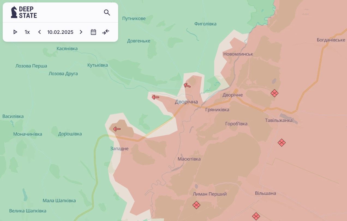The width and height of the screenshot is (347, 221).
Task: Select the attack arrow north of Дворічна
Action: click(x=187, y=85)
